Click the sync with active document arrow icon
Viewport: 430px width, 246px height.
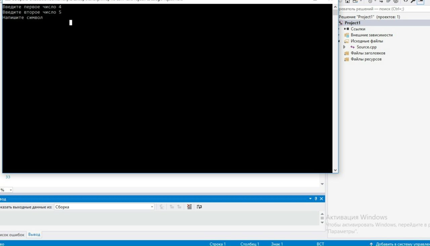pos(381,1)
